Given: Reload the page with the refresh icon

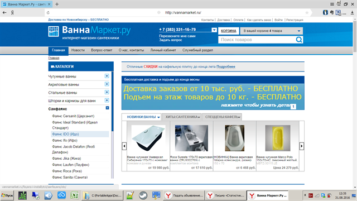Looking at the screenshot, I should click(x=48, y=13).
